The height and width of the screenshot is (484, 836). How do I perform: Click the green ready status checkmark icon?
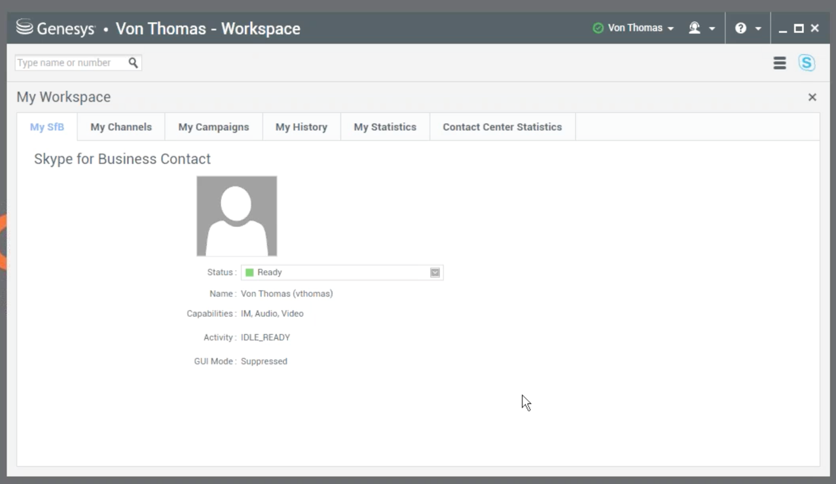598,28
